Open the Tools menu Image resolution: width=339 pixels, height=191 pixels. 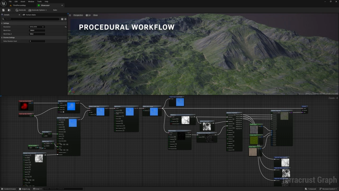pos(39,2)
